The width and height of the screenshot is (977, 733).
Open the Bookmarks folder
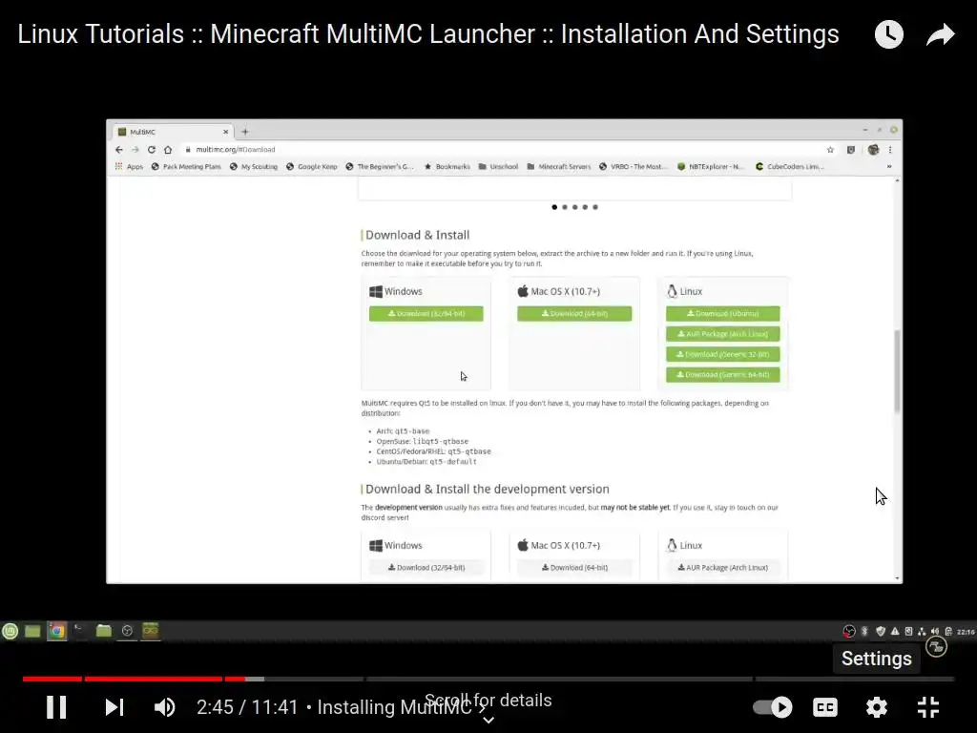pyautogui.click(x=447, y=166)
